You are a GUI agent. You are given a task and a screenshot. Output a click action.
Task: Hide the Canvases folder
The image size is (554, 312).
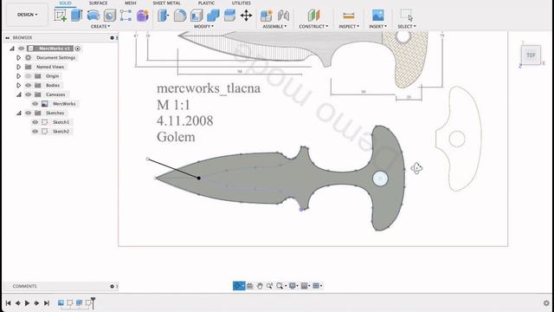[x=29, y=94]
